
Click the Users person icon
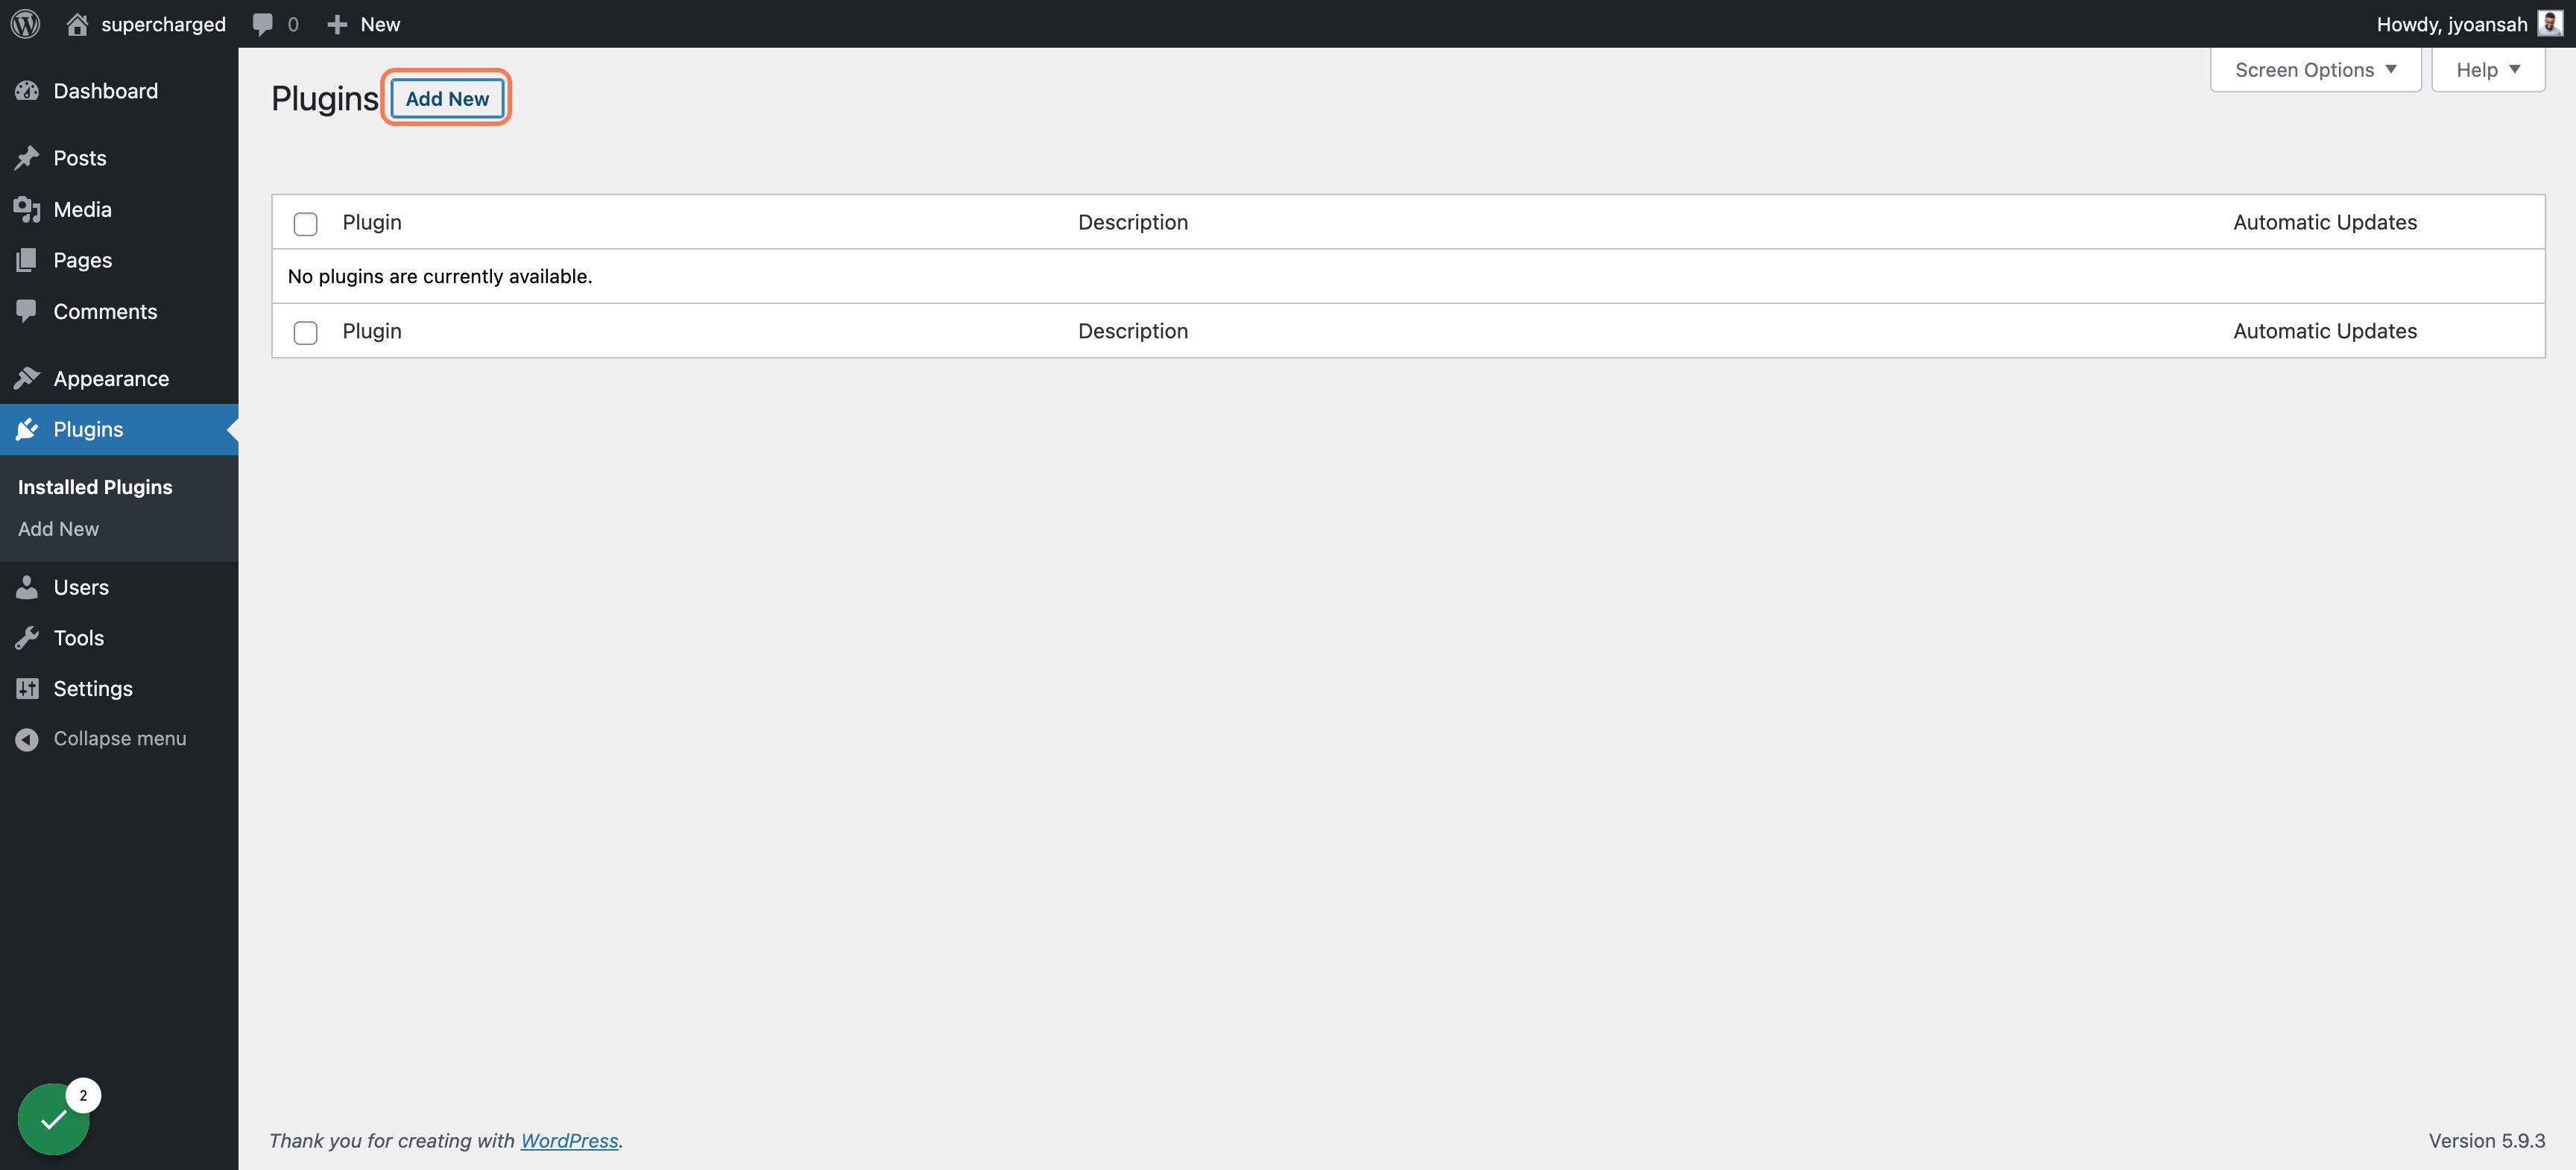27,587
